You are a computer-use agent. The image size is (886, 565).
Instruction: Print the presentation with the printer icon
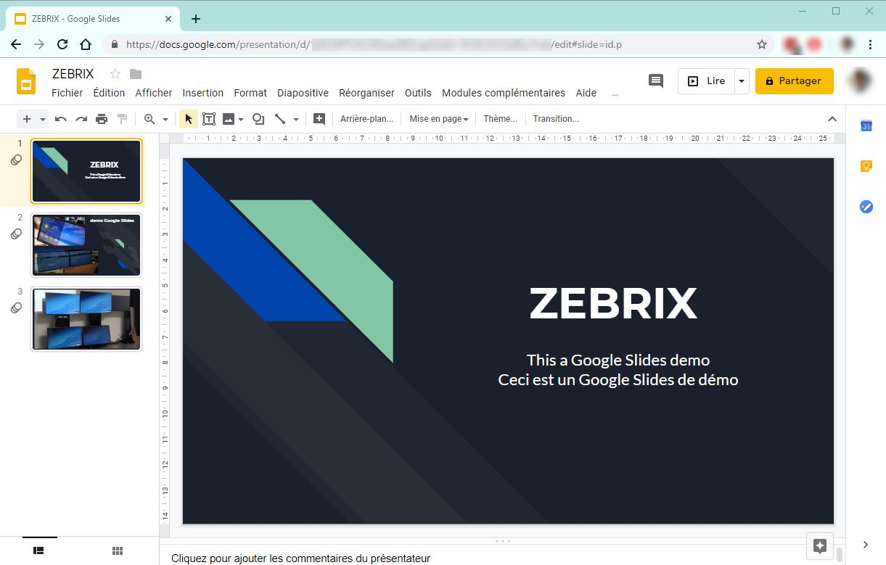102,119
